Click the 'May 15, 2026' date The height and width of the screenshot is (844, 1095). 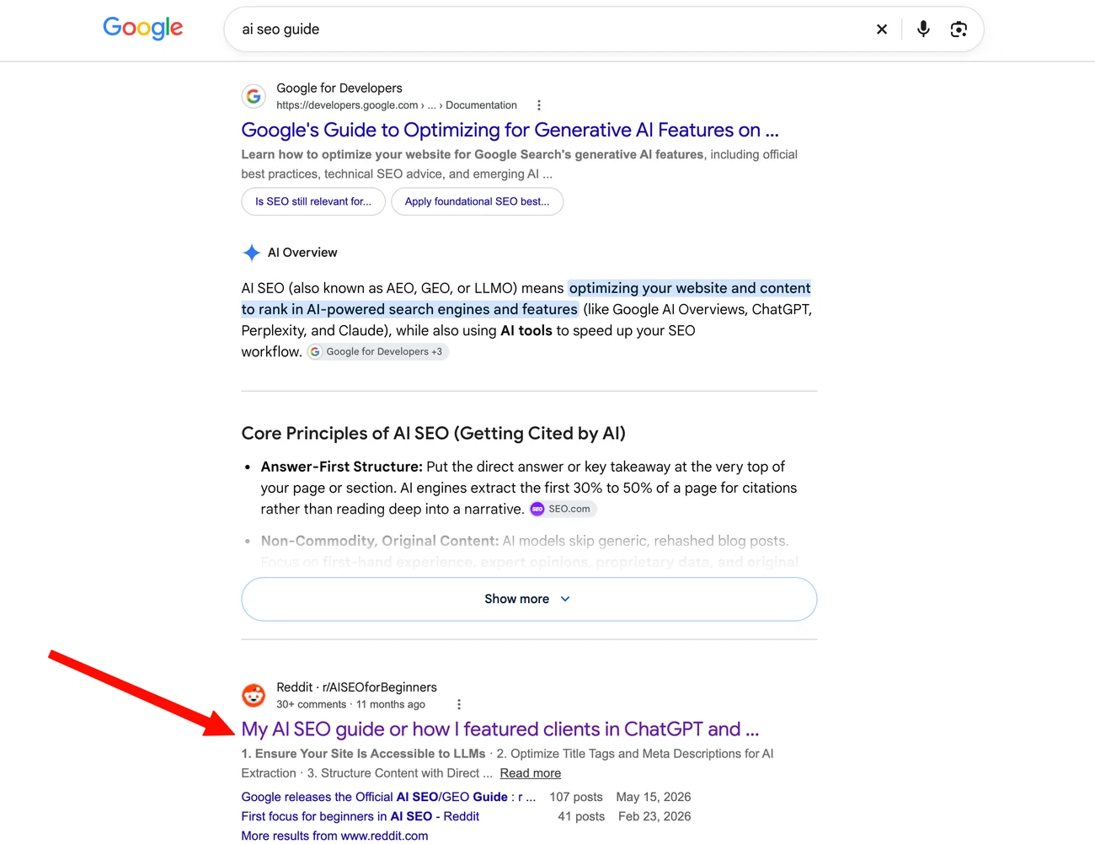[x=654, y=797]
